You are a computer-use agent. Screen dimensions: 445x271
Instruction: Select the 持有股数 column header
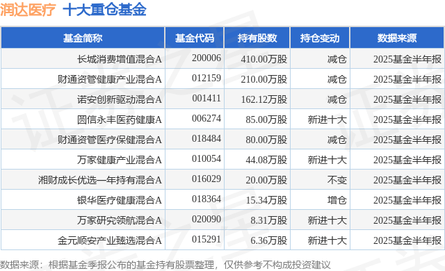[257, 38]
